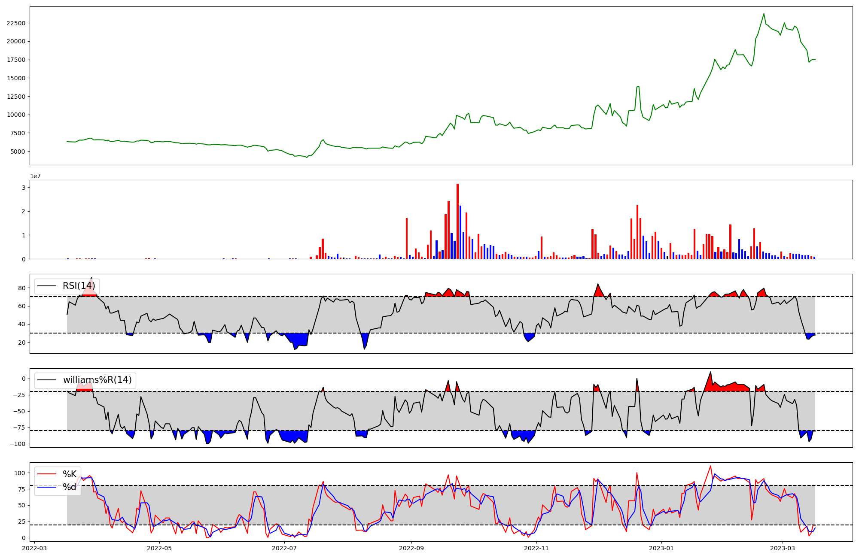Click the 2022-07 x-axis date label
Screen dimensions: 859x558
pyautogui.click(x=284, y=548)
